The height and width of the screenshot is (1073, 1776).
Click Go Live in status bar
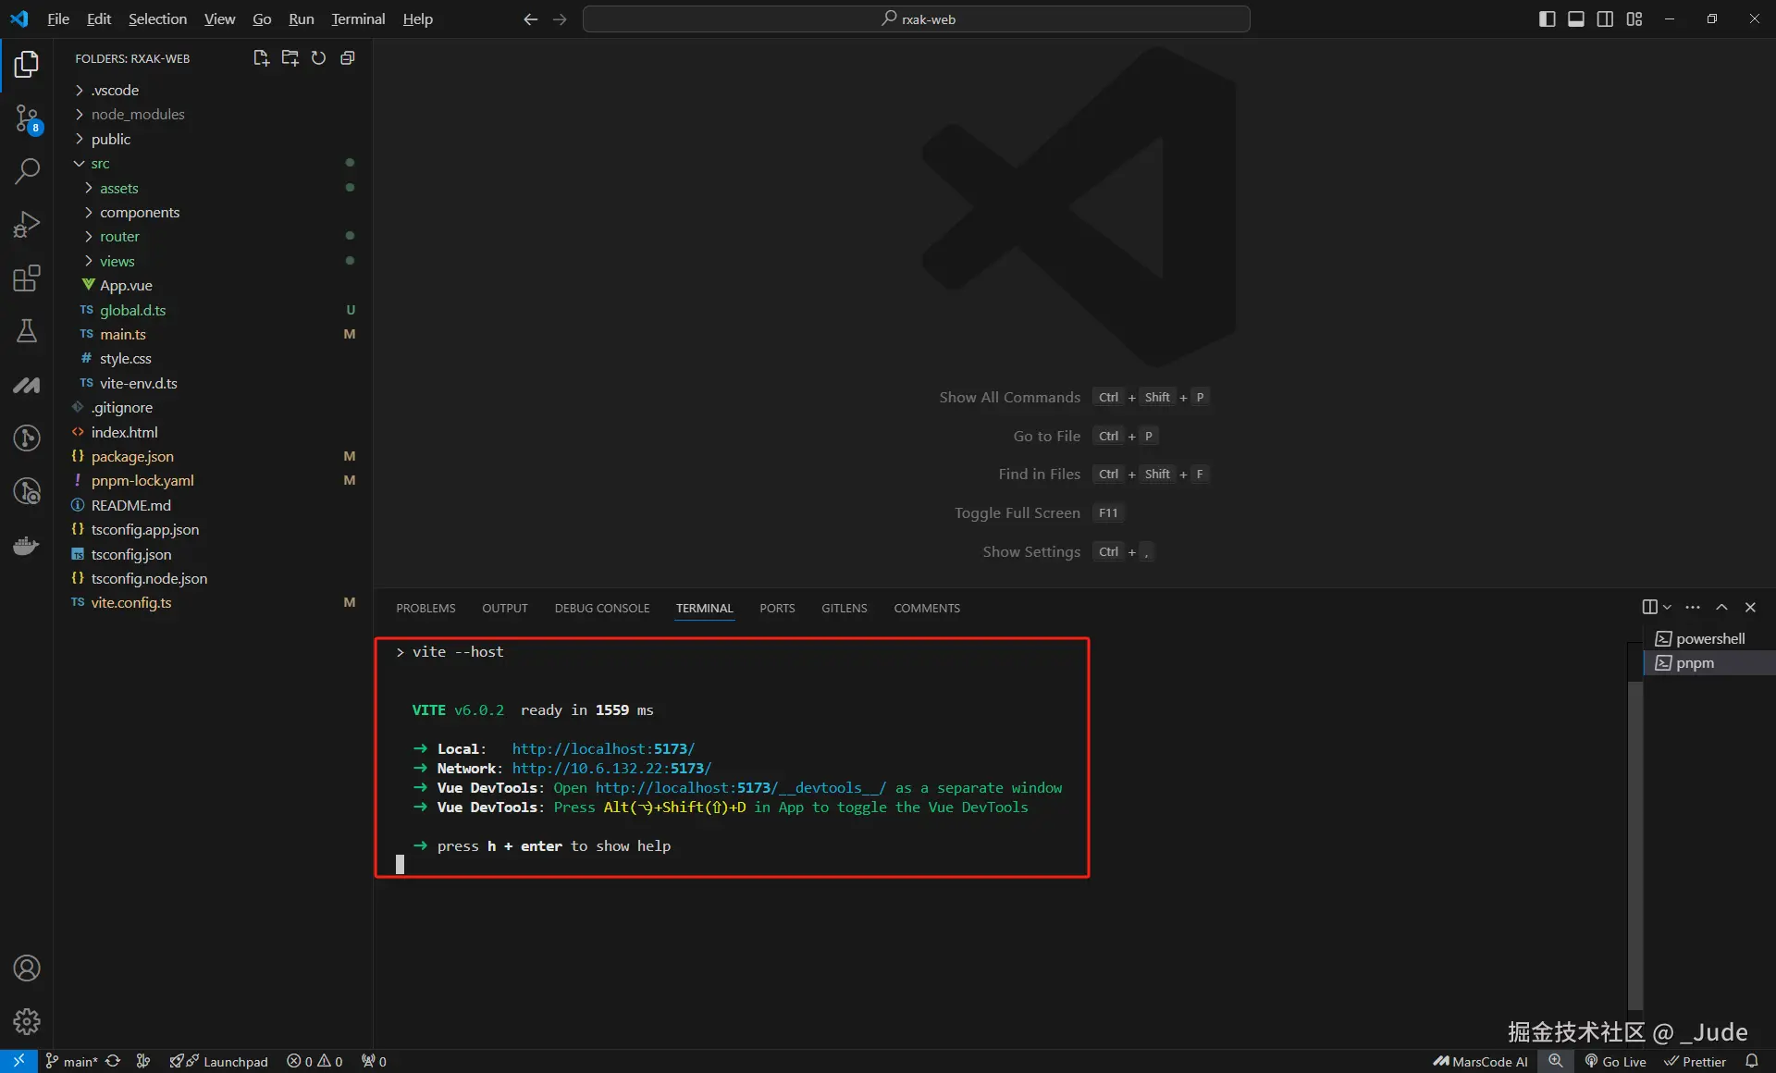click(x=1615, y=1061)
